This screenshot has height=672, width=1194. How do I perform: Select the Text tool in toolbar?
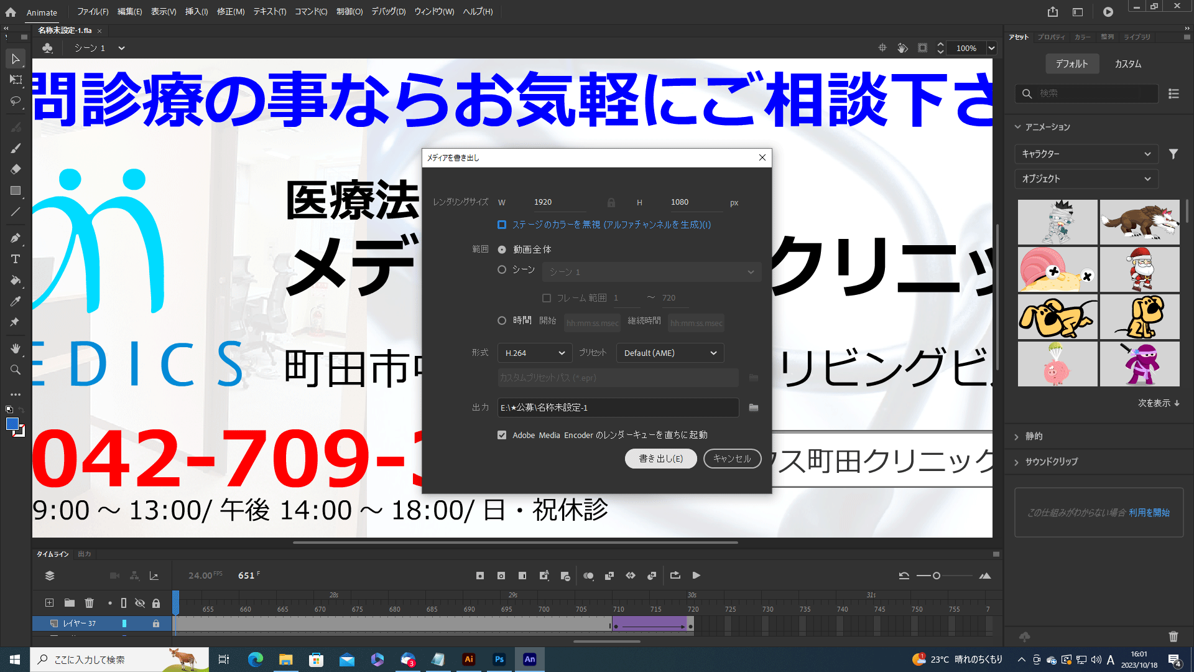click(x=16, y=259)
